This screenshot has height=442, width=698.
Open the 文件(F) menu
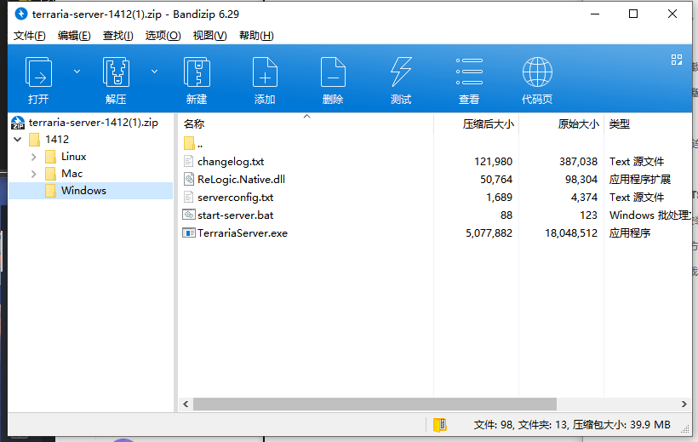click(30, 36)
